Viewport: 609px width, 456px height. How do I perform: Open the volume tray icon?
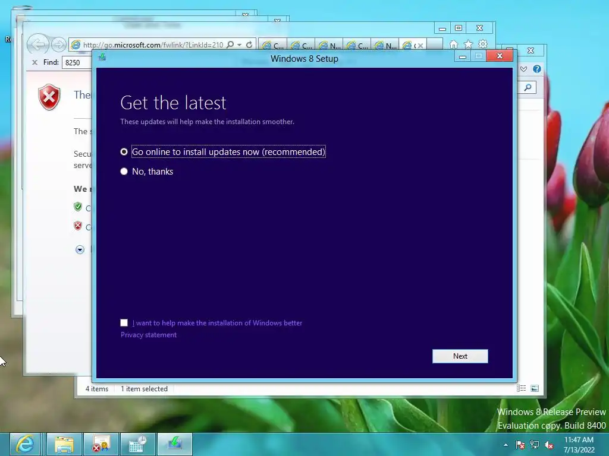[549, 445]
